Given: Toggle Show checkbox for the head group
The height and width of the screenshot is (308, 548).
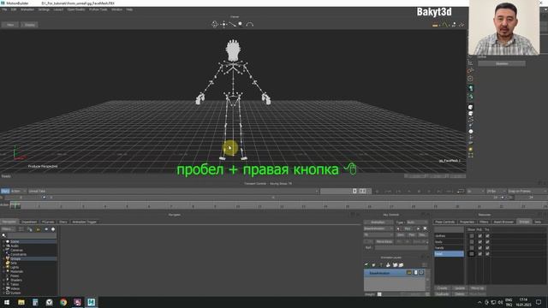Looking at the screenshot, I should click(472, 254).
